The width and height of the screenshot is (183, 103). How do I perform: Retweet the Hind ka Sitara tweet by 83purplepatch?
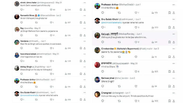pos(119,72)
